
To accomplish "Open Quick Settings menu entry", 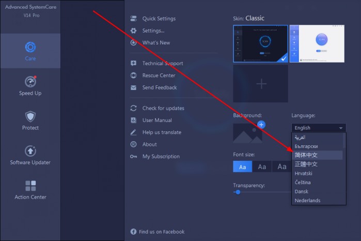I will tap(159, 19).
